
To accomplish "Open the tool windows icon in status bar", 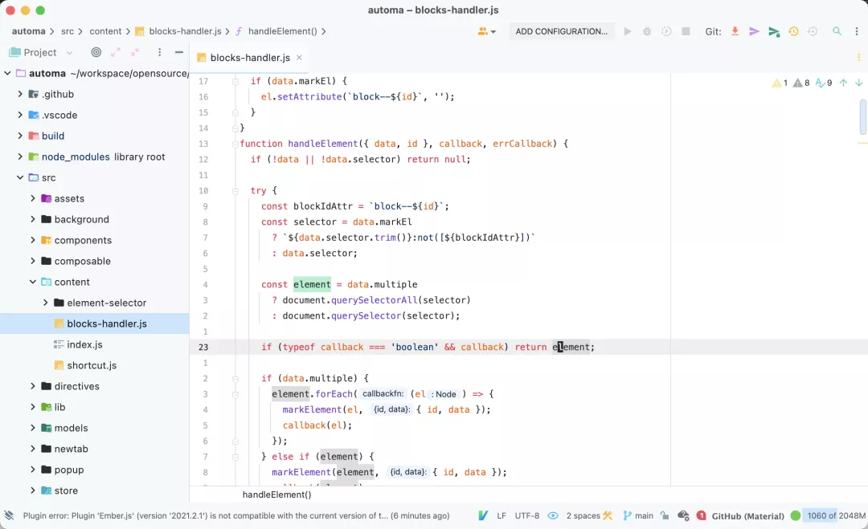I will click(x=9, y=515).
